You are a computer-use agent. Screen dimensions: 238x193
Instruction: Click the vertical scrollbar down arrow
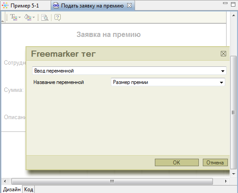(x=234, y=174)
